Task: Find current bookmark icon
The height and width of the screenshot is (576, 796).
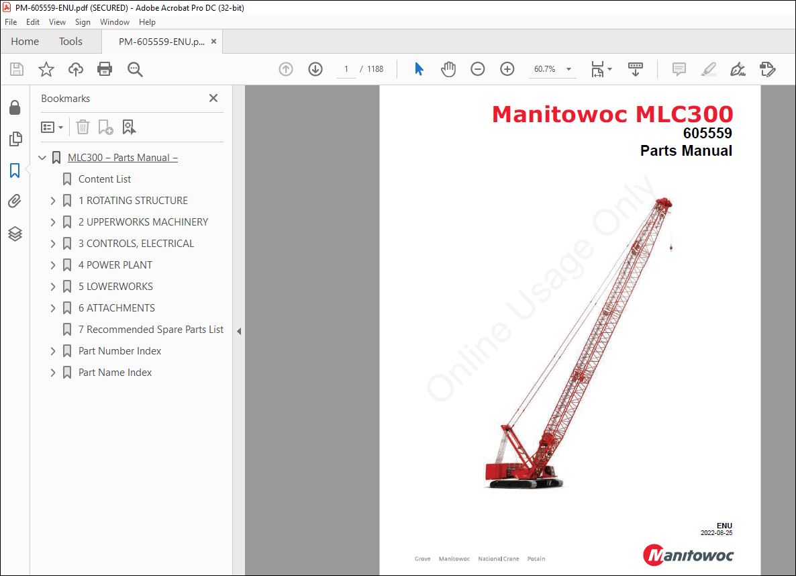Action: click(x=129, y=127)
